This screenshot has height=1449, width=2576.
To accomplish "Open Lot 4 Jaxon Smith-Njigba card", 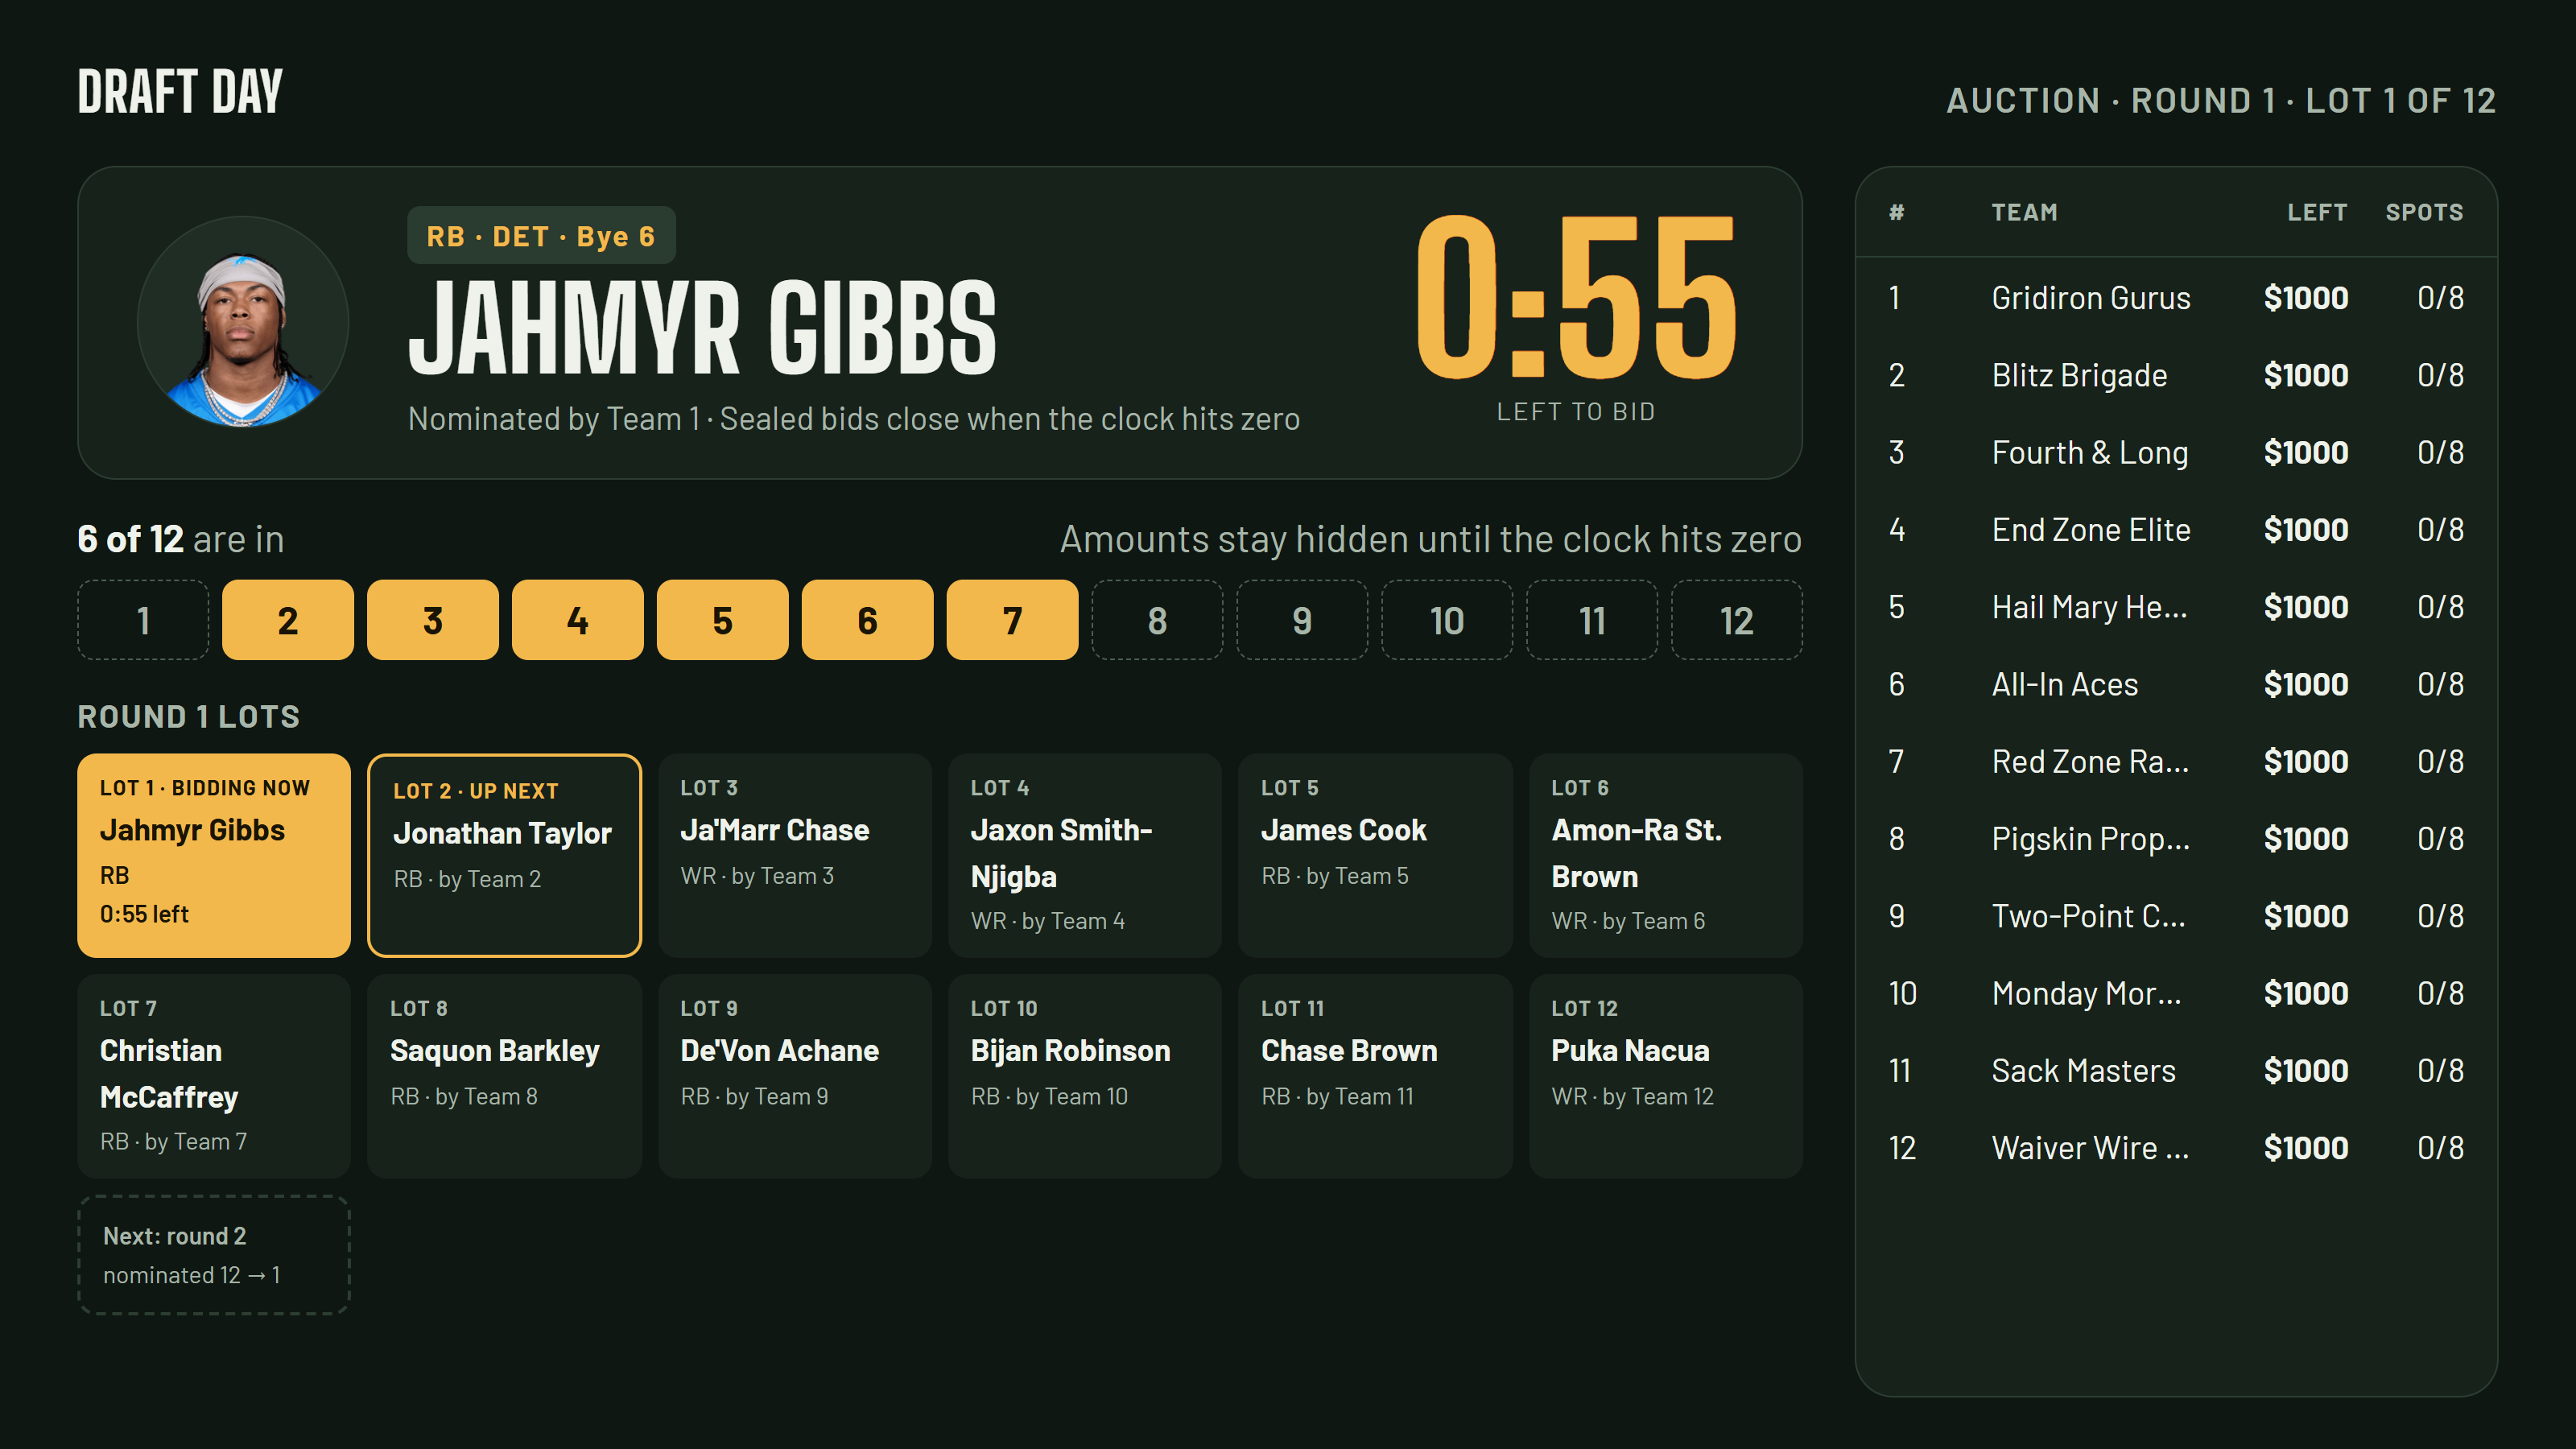I will tap(1085, 856).
